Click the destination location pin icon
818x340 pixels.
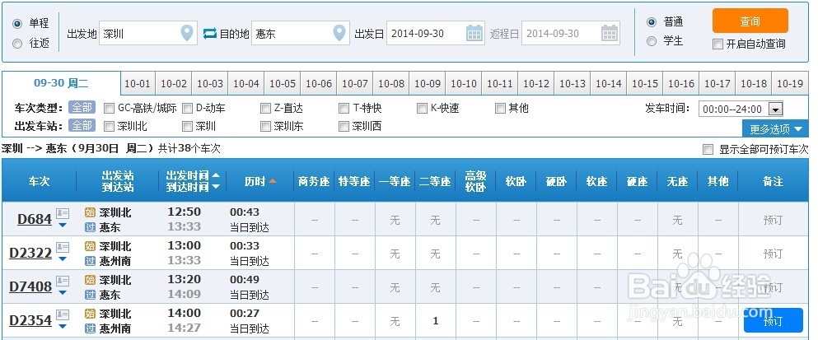[x=339, y=34]
